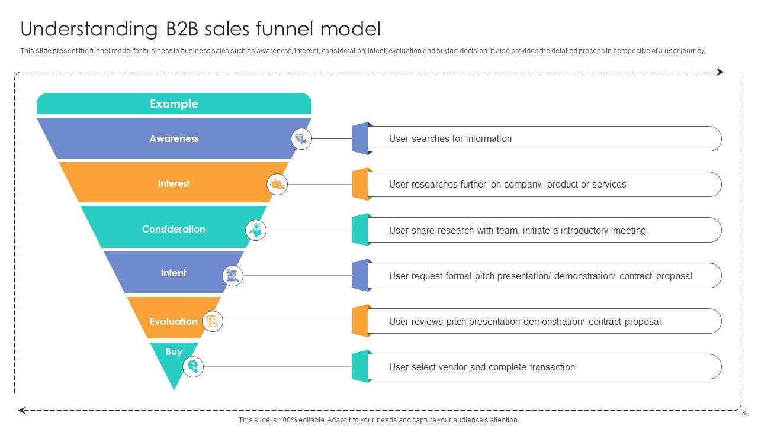The height and width of the screenshot is (426, 758).
Task: Click the footer note 'This slide is 100% editable'
Action: 379,420
